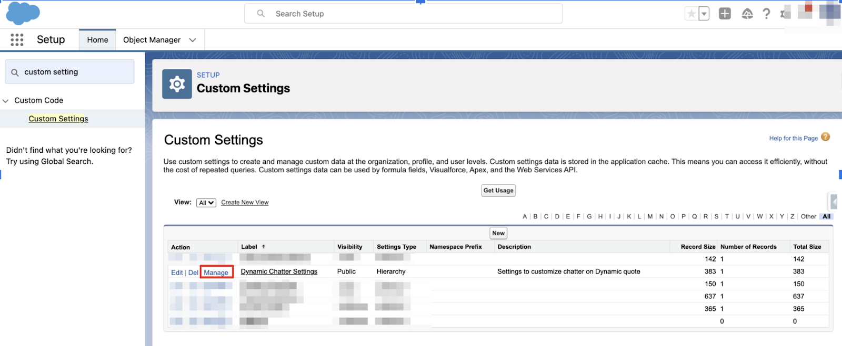The image size is (842, 346).
Task: Click the SETUP breadcrumb text
Action: [208, 75]
